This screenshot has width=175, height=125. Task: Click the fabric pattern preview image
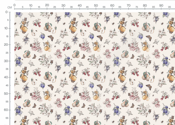click(x=95, y=68)
